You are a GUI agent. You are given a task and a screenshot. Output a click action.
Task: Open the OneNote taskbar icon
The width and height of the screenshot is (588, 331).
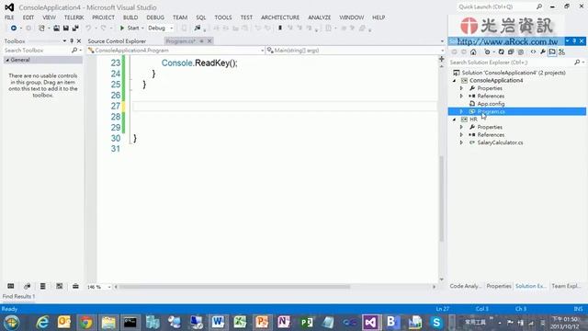pos(284,323)
